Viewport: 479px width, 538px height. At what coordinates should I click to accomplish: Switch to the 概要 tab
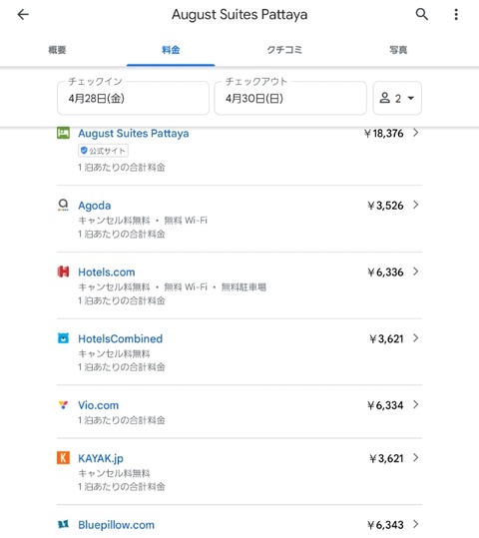pyautogui.click(x=57, y=50)
